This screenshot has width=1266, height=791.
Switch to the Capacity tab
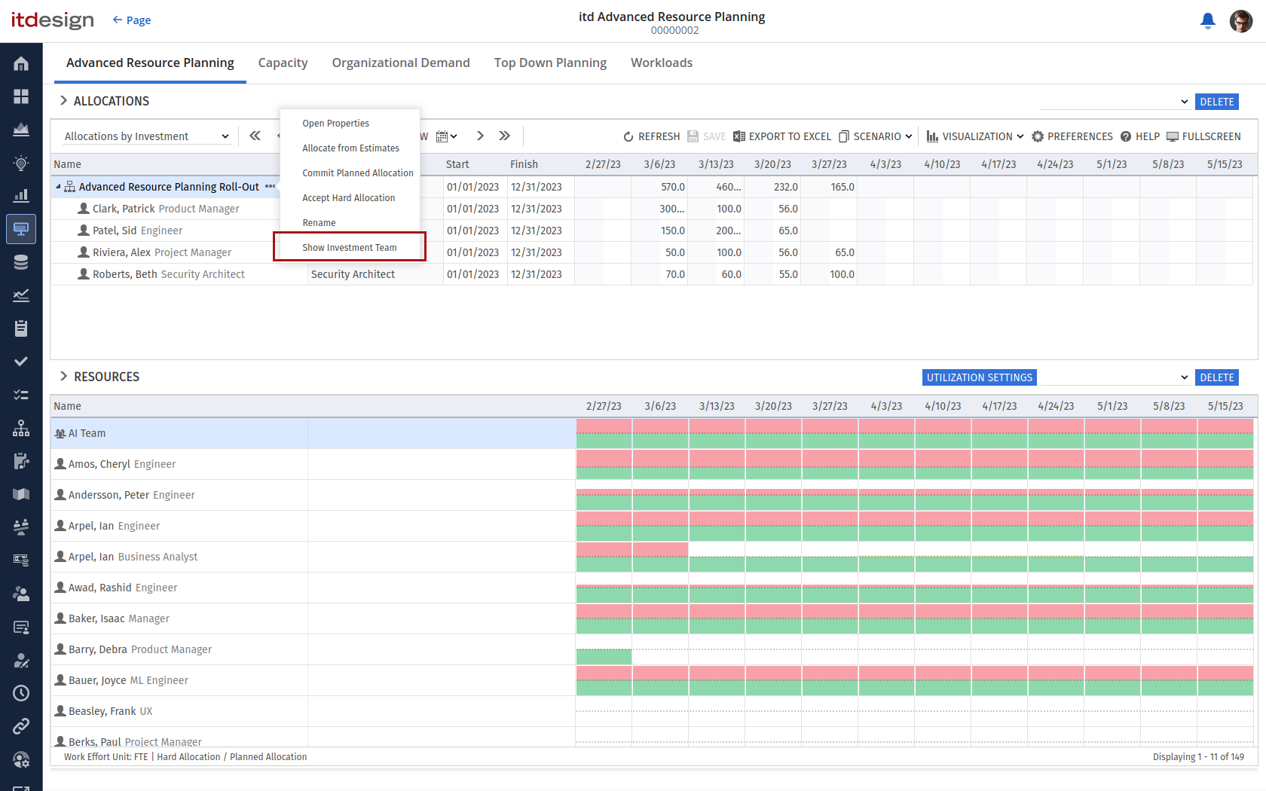(283, 63)
